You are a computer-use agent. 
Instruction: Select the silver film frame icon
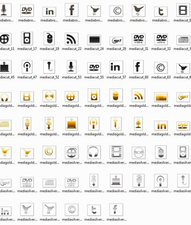116,152
